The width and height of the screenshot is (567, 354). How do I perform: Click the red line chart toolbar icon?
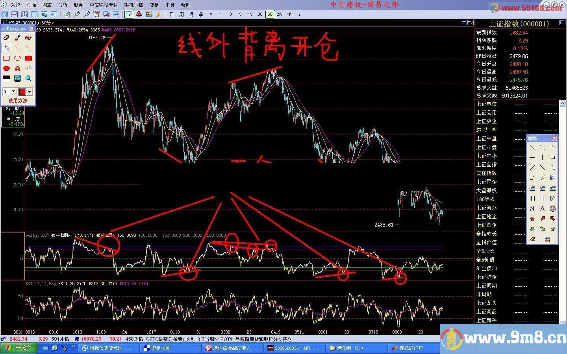(x=15, y=14)
